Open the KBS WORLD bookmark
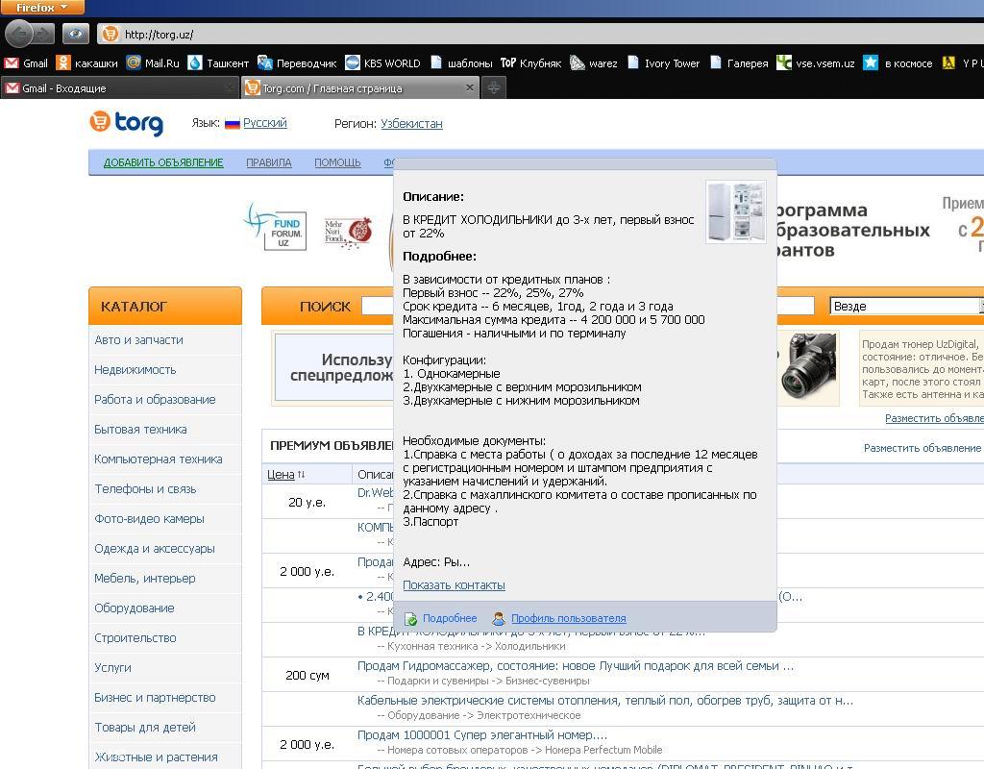Viewport: 984px width, 769px height. click(x=382, y=62)
